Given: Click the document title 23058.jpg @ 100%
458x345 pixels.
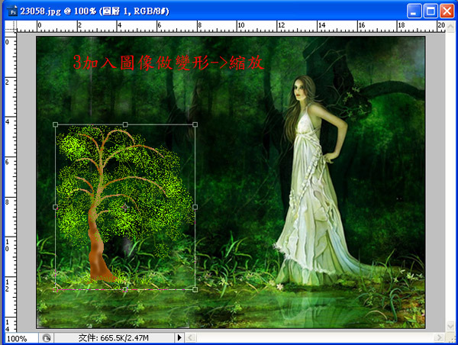Looking at the screenshot, I should click(x=59, y=11).
